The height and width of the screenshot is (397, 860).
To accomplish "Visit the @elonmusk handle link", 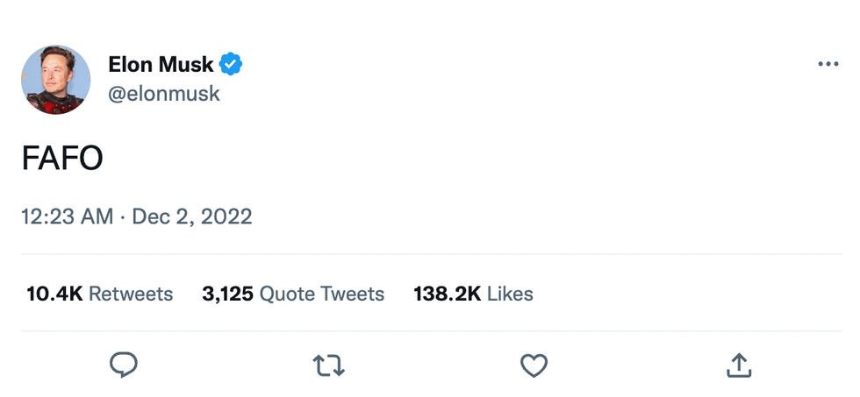I will pos(164,93).
